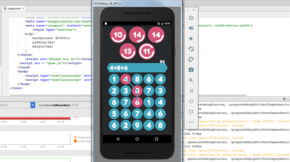Image resolution: width=290 pixels, height=162 pixels.
Task: Tap number 5 in the fourth grid row
Action: pyautogui.click(x=114, y=114)
